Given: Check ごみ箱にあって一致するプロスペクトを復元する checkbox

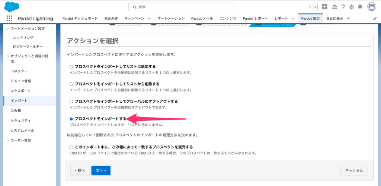Looking at the screenshot, I should point(71,147).
